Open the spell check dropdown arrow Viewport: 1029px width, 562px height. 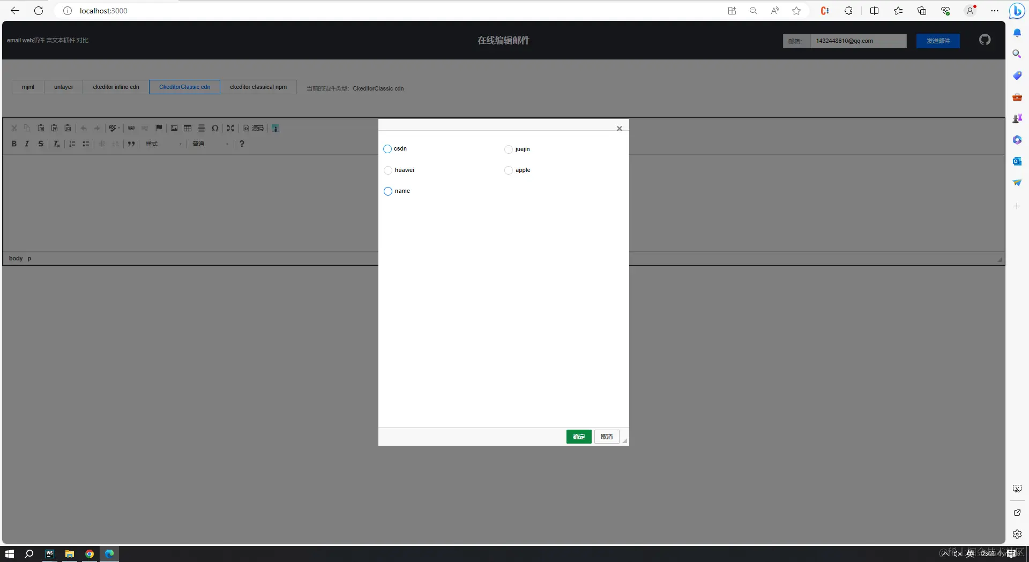click(119, 129)
